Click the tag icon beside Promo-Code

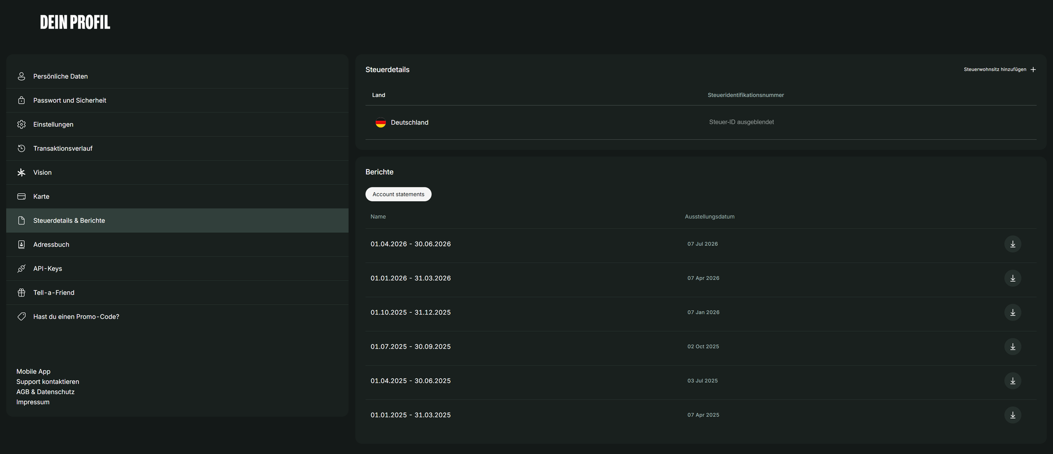tap(22, 317)
